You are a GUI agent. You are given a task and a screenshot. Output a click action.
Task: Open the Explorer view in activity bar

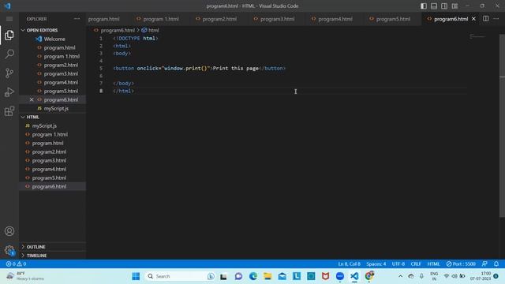[9, 35]
